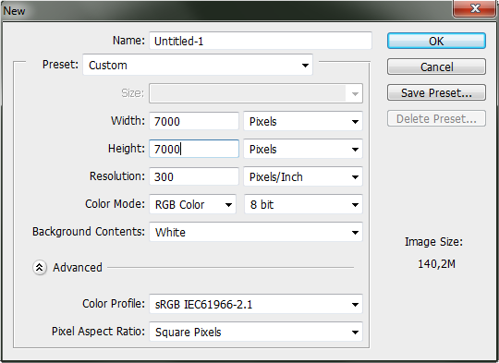Click the Cancel button
The width and height of the screenshot is (499, 363).
click(x=436, y=67)
